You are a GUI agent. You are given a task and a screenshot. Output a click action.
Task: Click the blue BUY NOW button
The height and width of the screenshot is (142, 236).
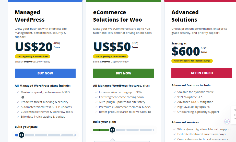click(45, 73)
